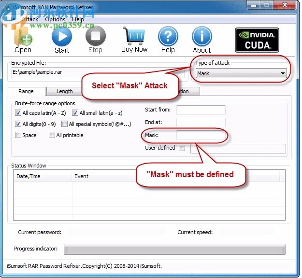Click the User-defined charset text field
This screenshot has width=302, height=278.
(238, 148)
